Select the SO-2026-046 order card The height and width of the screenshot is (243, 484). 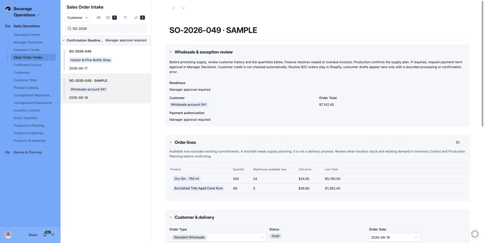point(106,60)
